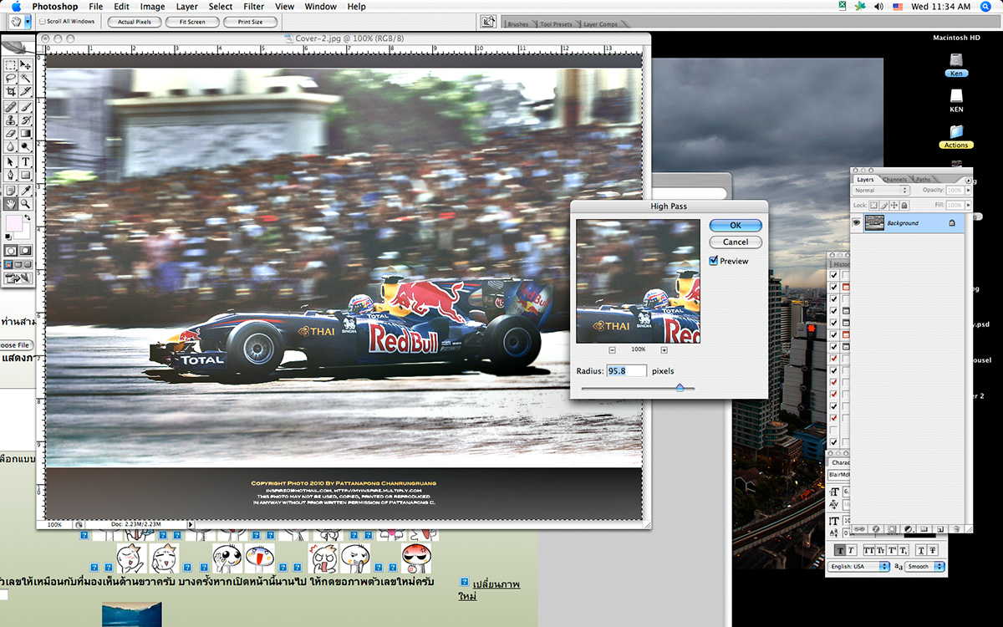The width and height of the screenshot is (1003, 627).
Task: Zoom in on High Pass preview
Action: [x=664, y=349]
